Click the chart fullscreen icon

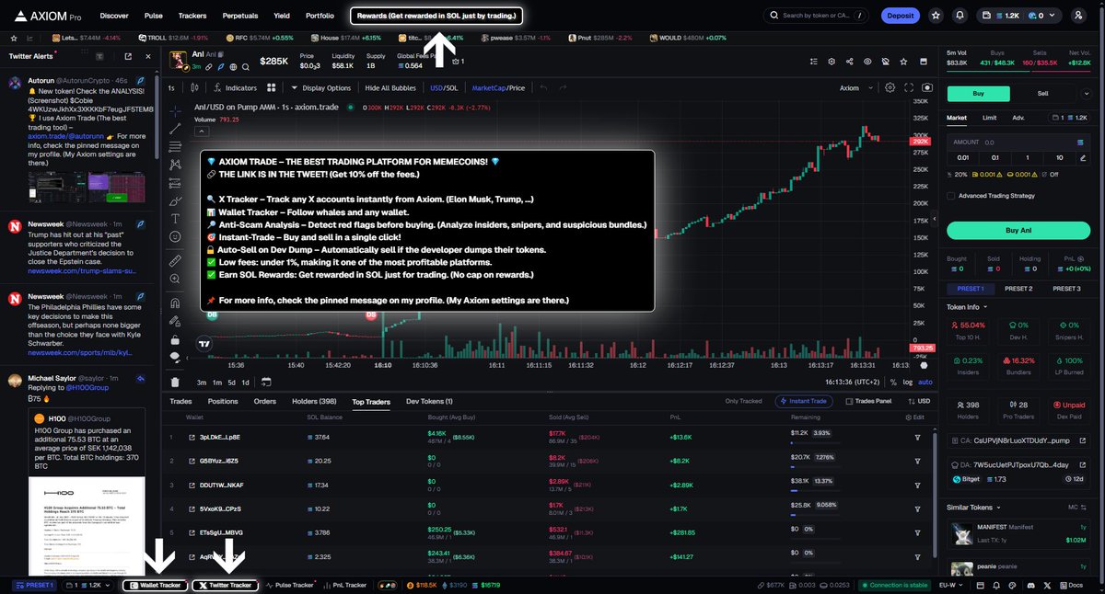(908, 88)
